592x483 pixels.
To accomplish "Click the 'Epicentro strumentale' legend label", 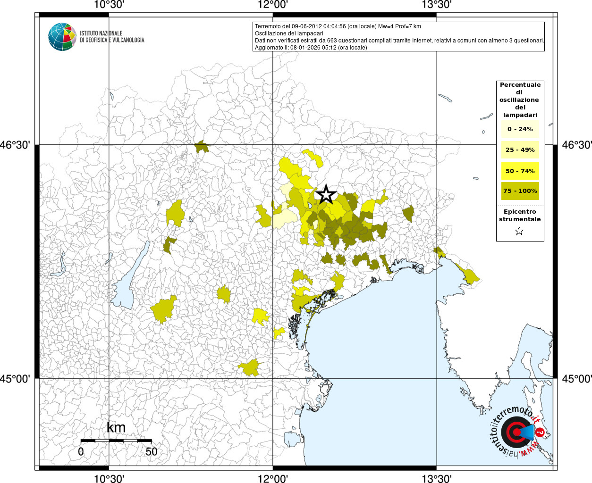I will (x=520, y=215).
